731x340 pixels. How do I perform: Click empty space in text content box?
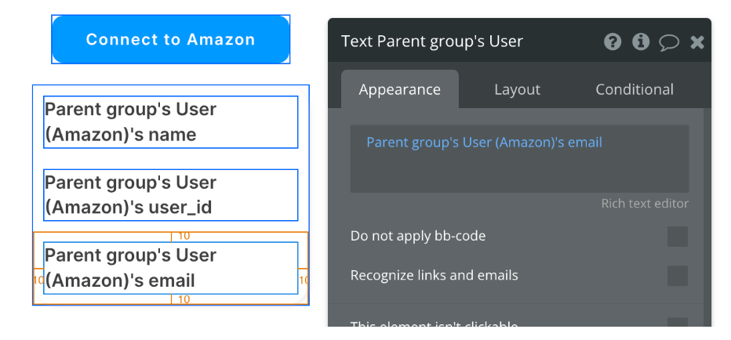[519, 172]
